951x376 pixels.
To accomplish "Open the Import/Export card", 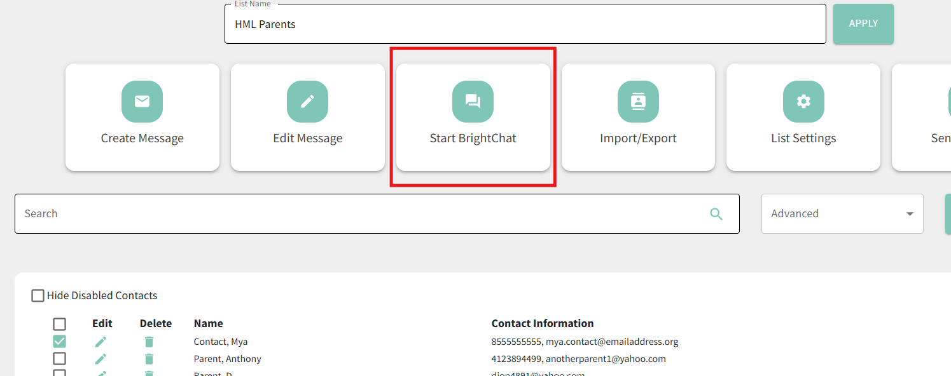I will 638,117.
